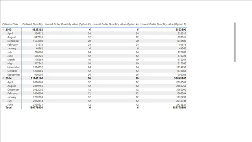Image resolution: width=252 pixels, height=142 pixels.
Task: Click Ordered Quantity value 8523392 for 2013
Action: 38,30
